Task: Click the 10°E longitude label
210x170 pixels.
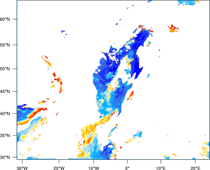Action: pos(161,168)
